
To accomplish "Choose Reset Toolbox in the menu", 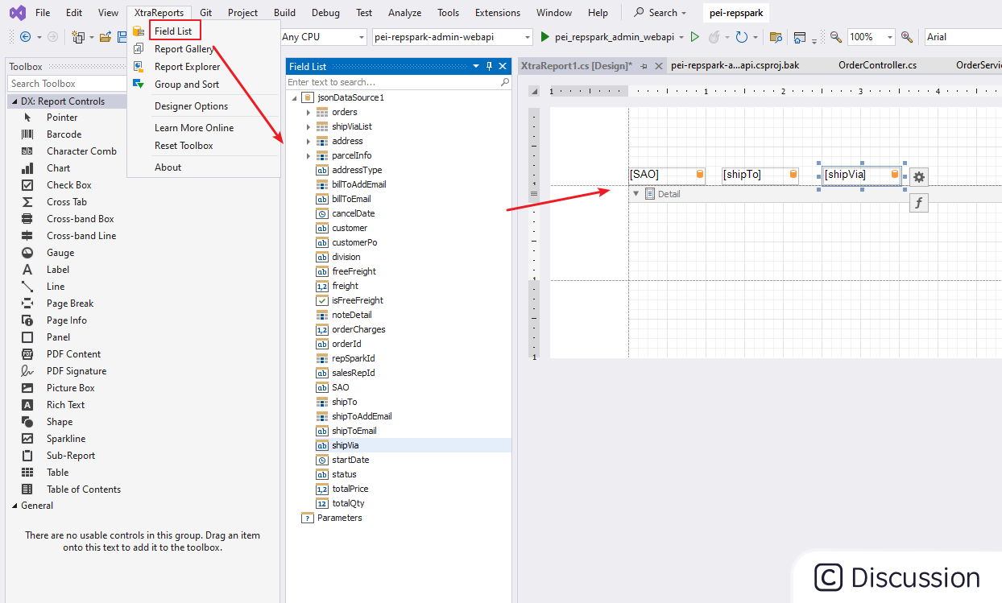I will coord(184,146).
